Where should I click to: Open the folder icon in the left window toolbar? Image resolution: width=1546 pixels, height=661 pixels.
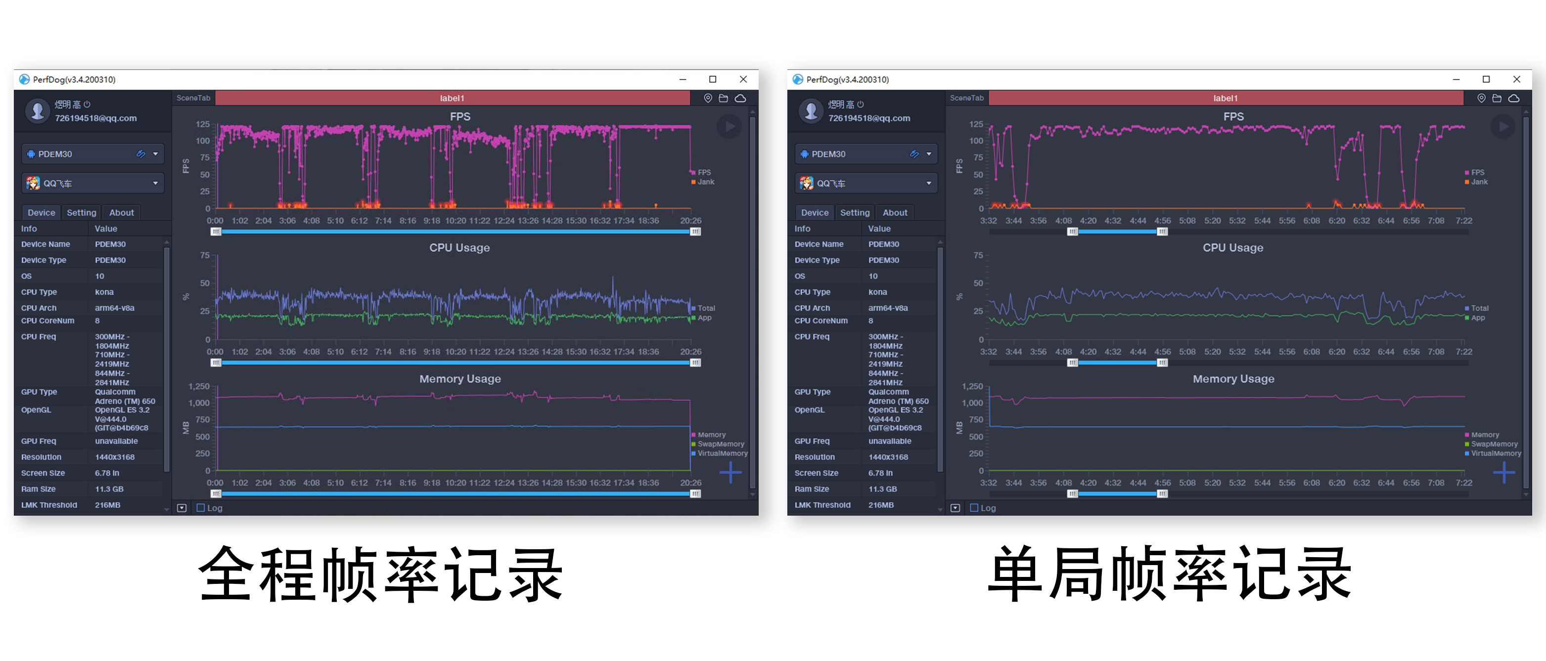coord(723,98)
